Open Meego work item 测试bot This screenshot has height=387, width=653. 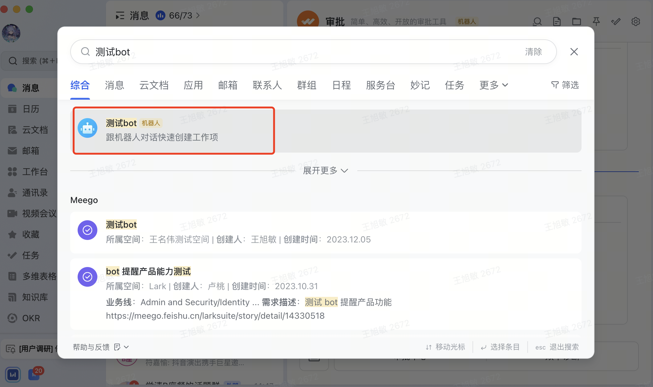326,232
